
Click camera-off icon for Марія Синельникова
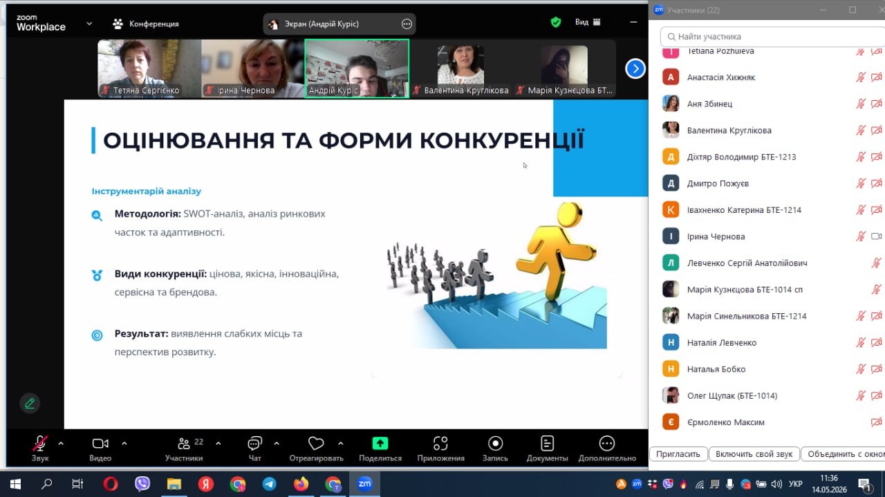tap(877, 316)
